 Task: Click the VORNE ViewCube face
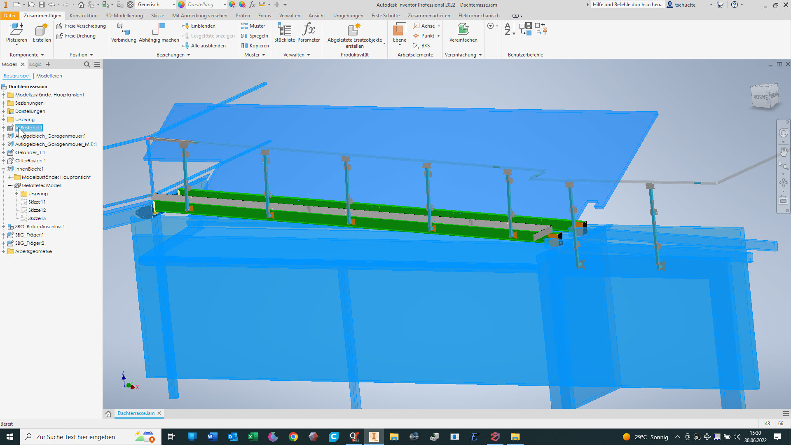coord(760,97)
